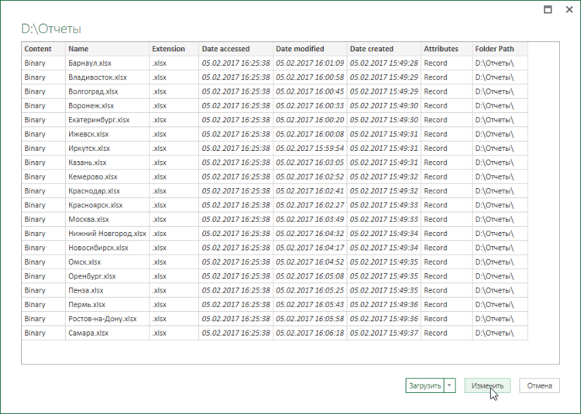Open the Загрузить dropdown arrow

pyautogui.click(x=449, y=385)
